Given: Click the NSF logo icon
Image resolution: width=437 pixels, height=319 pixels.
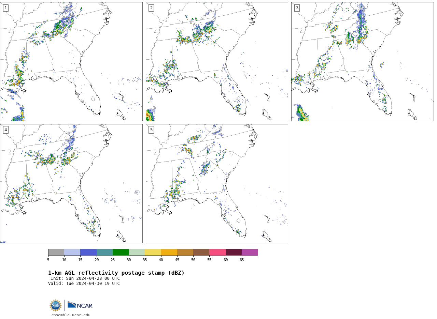Looking at the screenshot, I should pyautogui.click(x=56, y=305).
